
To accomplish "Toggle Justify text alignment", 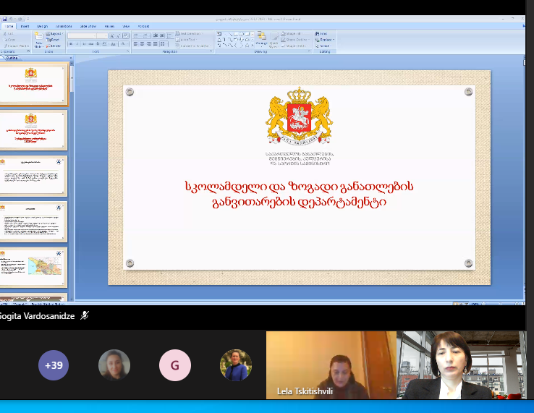I will (156, 44).
